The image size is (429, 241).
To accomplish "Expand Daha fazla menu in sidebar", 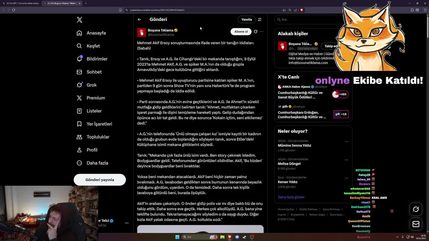I will (x=92, y=163).
